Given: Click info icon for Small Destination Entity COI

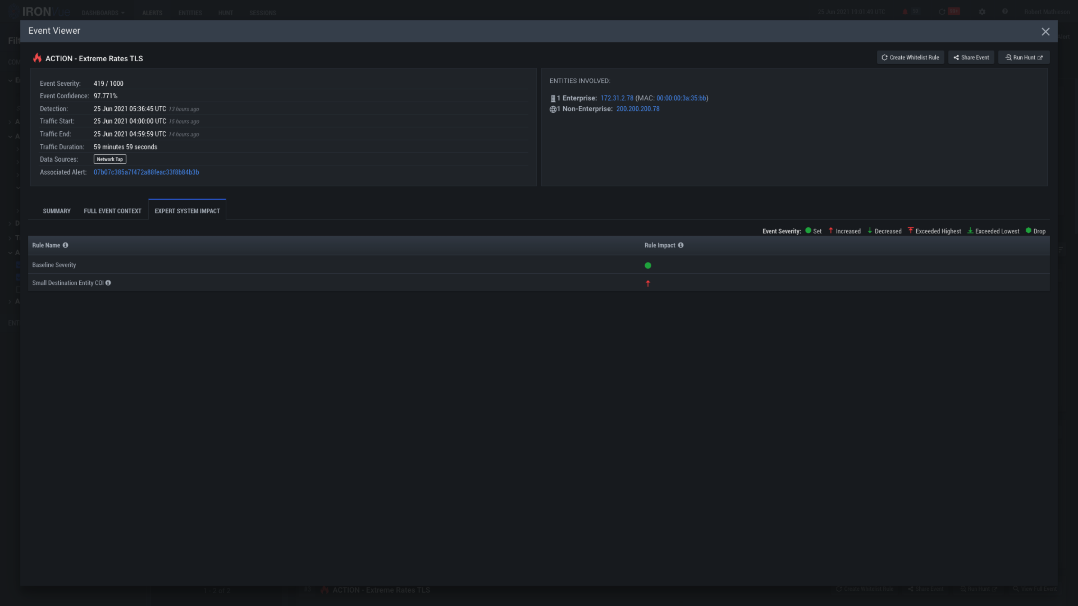Looking at the screenshot, I should pos(108,283).
